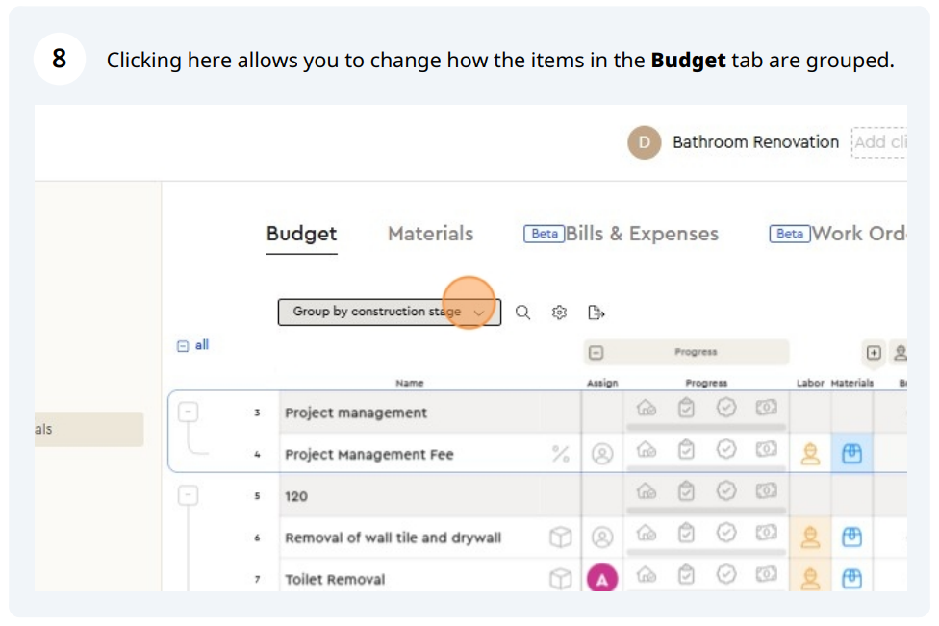Click assignee avatar A on Toilet Removal

[602, 578]
